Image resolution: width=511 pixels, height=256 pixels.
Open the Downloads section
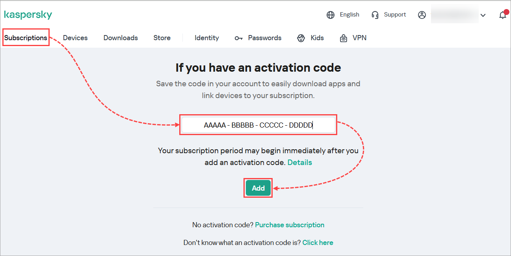(x=120, y=37)
